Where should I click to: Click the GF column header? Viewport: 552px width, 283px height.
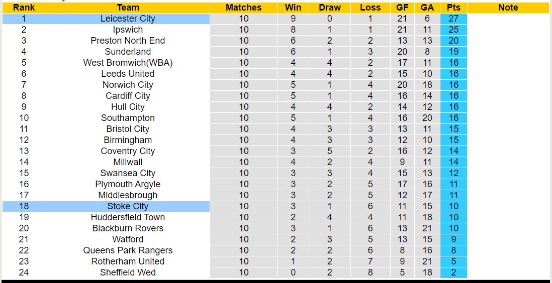tap(402, 8)
